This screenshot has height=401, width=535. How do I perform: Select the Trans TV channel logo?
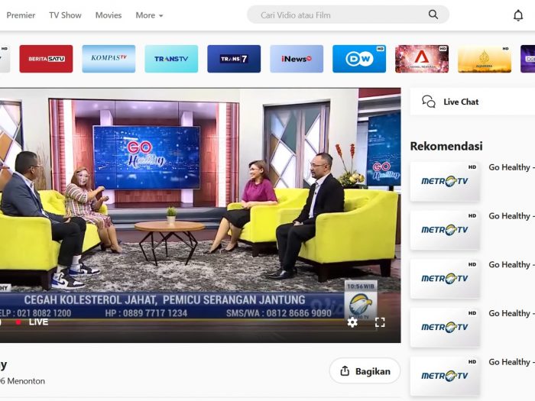pyautogui.click(x=171, y=59)
